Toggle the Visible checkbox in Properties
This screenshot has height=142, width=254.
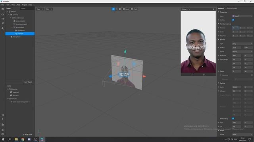tap(233, 20)
